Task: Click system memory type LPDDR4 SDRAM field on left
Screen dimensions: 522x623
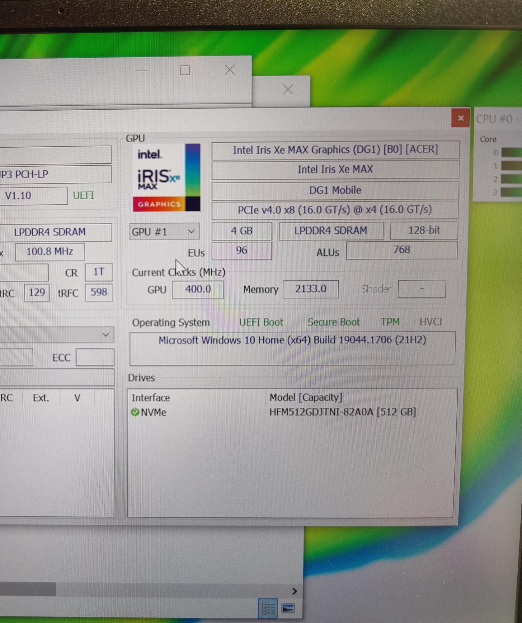Action: pyautogui.click(x=56, y=232)
